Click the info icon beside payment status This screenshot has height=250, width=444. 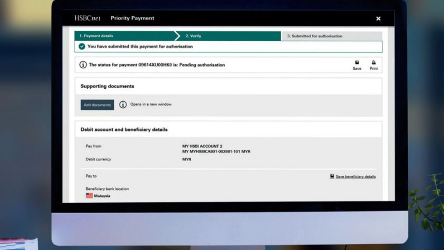(83, 65)
